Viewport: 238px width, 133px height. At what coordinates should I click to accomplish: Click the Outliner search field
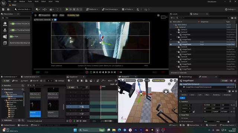click(203, 18)
